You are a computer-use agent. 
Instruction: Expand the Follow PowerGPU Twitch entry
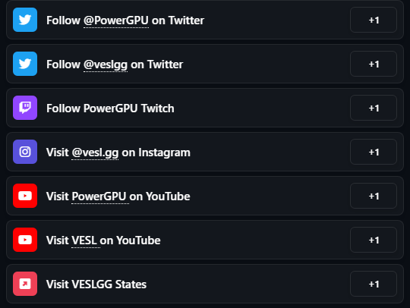point(205,108)
